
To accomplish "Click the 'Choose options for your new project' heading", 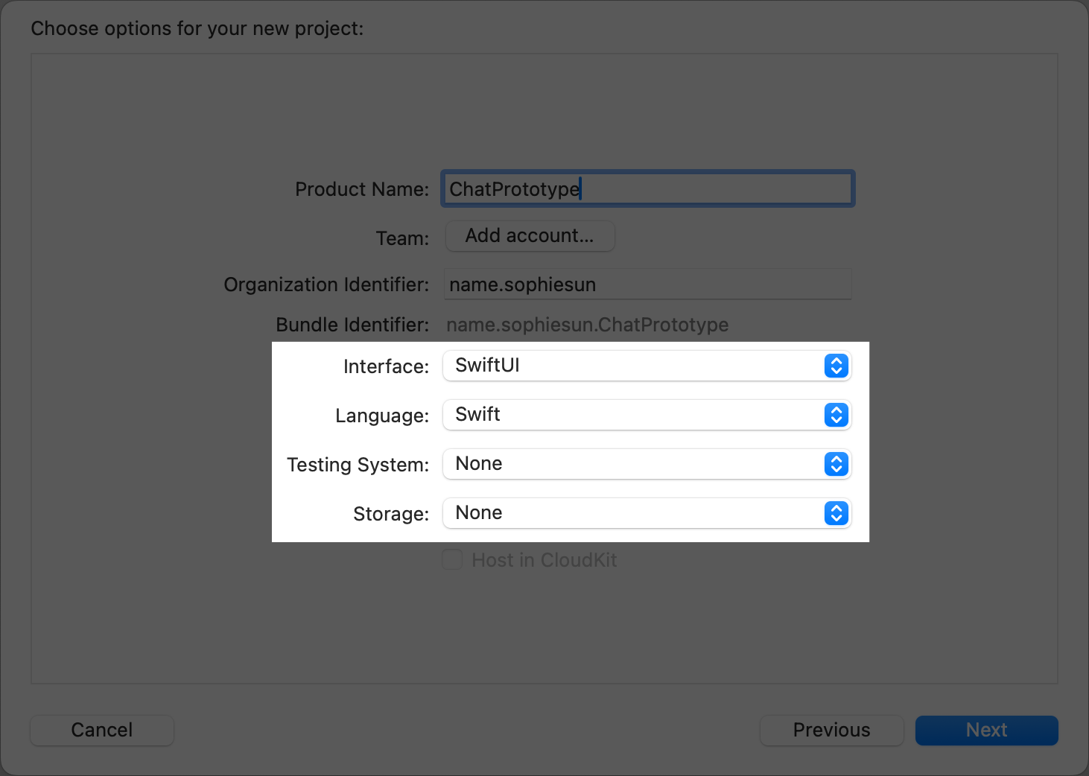I will click(x=197, y=28).
